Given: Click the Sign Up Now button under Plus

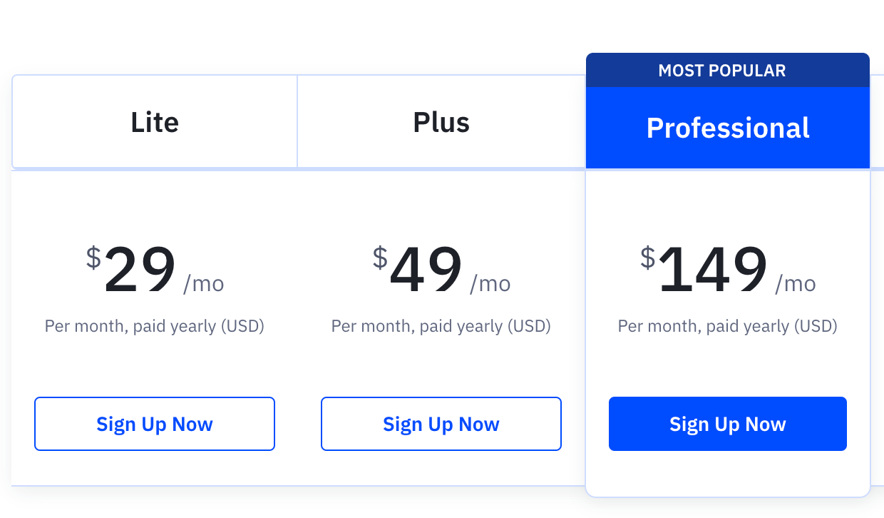Looking at the screenshot, I should pyautogui.click(x=441, y=424).
